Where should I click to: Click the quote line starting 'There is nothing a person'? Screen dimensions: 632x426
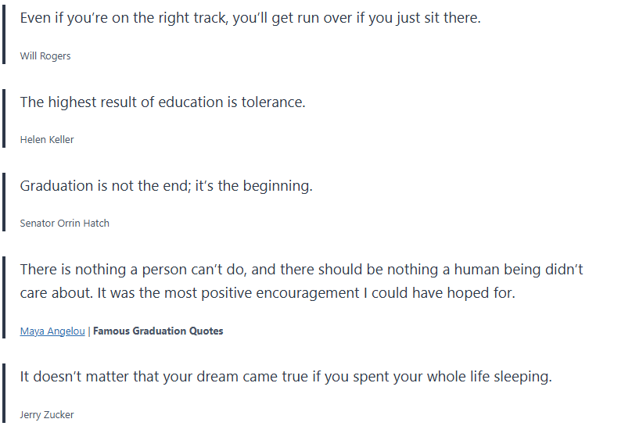coord(301,270)
